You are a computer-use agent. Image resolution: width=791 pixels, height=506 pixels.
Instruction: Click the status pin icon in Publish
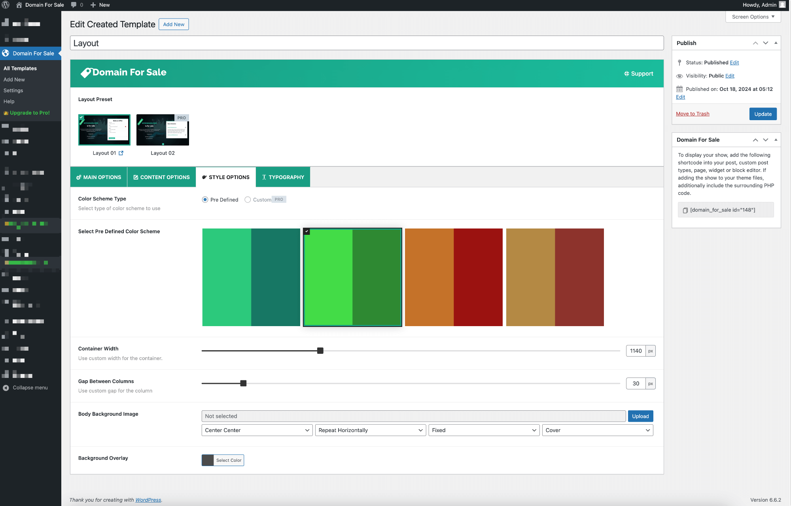pyautogui.click(x=679, y=62)
